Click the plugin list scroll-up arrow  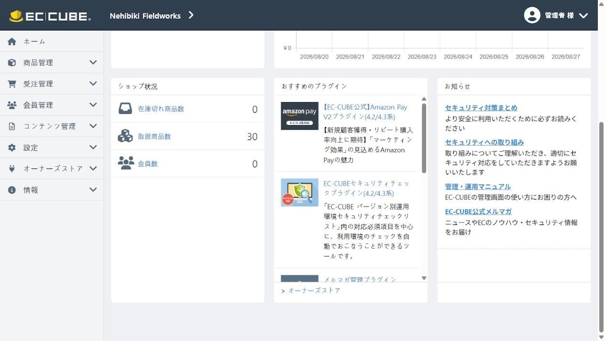(x=424, y=99)
